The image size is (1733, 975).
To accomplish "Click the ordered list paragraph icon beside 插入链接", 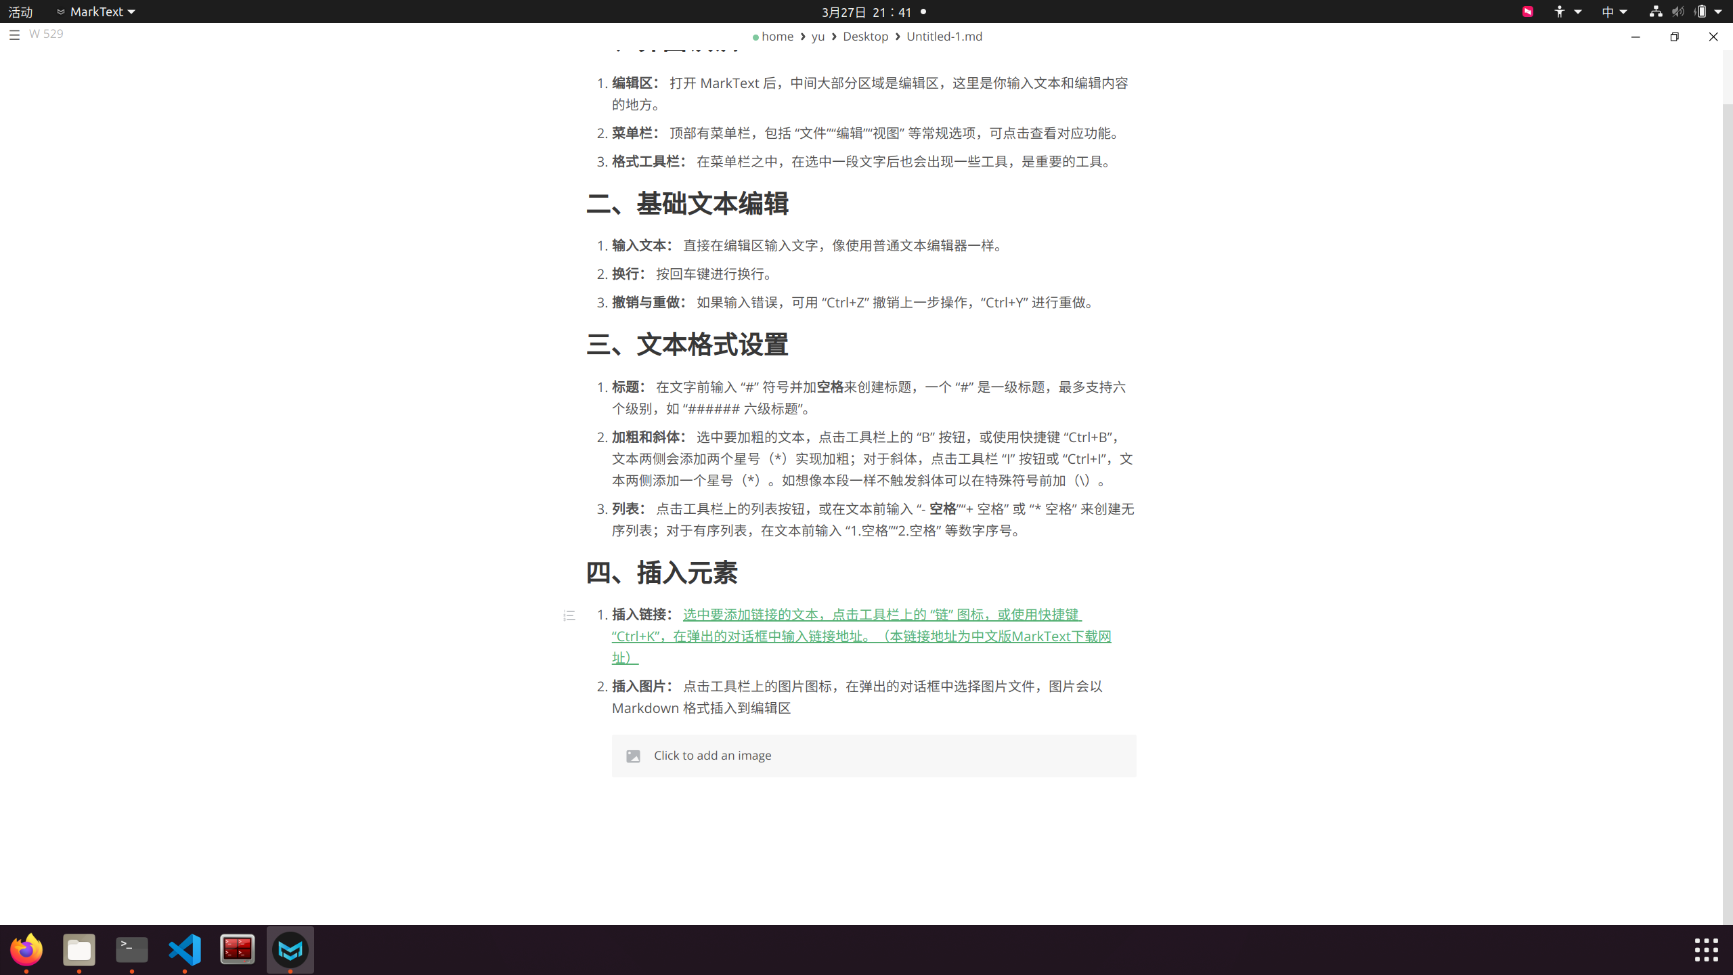I will (x=569, y=615).
